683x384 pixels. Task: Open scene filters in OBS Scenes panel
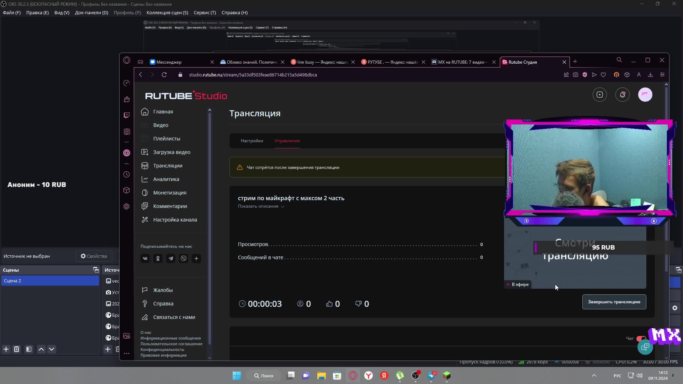(29, 349)
